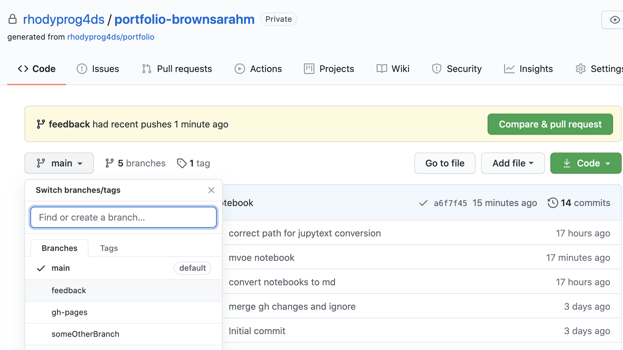This screenshot has height=350, width=623.
Task: Open the main branch switcher dropdown
Action: [59, 163]
